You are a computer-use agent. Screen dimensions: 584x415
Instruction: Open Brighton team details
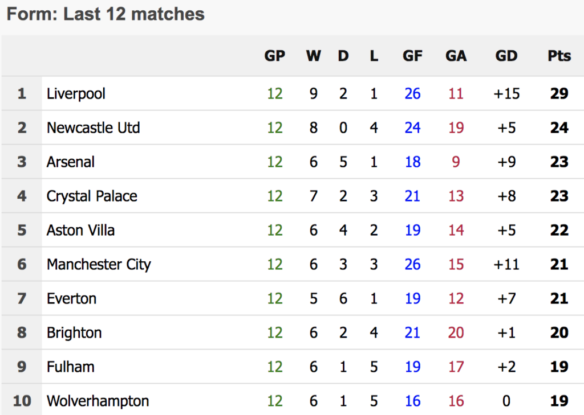point(74,332)
